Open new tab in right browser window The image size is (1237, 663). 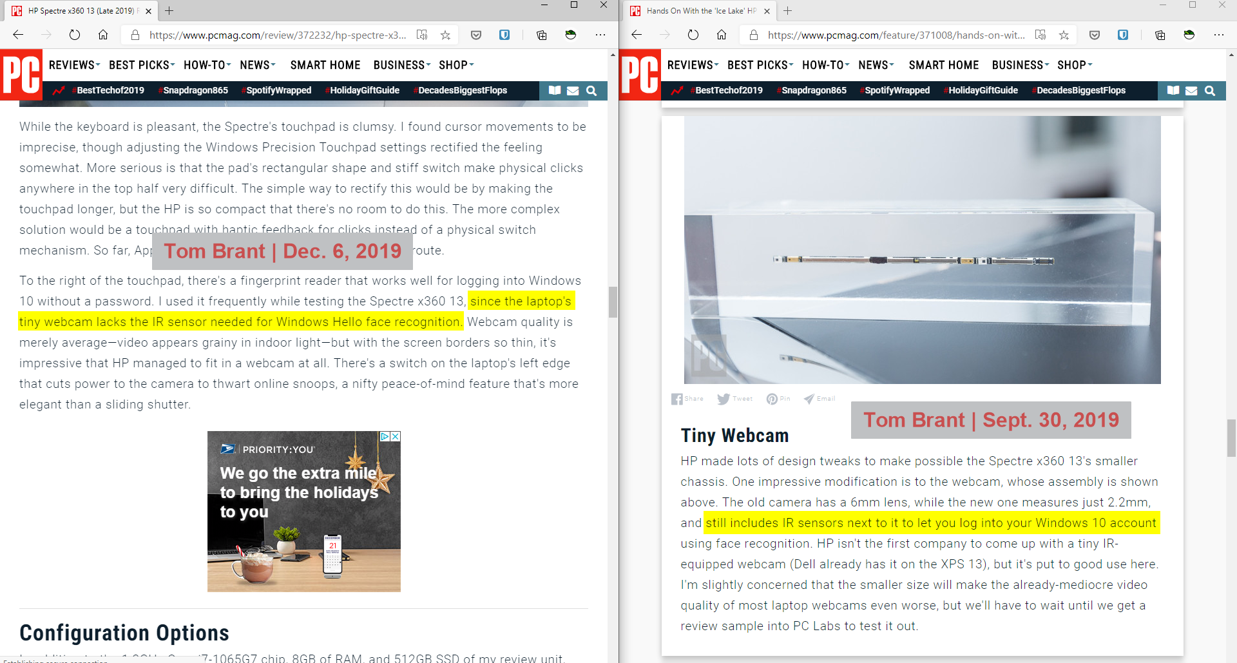pos(788,11)
